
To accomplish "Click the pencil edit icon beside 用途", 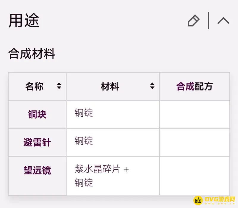I will (193, 21).
